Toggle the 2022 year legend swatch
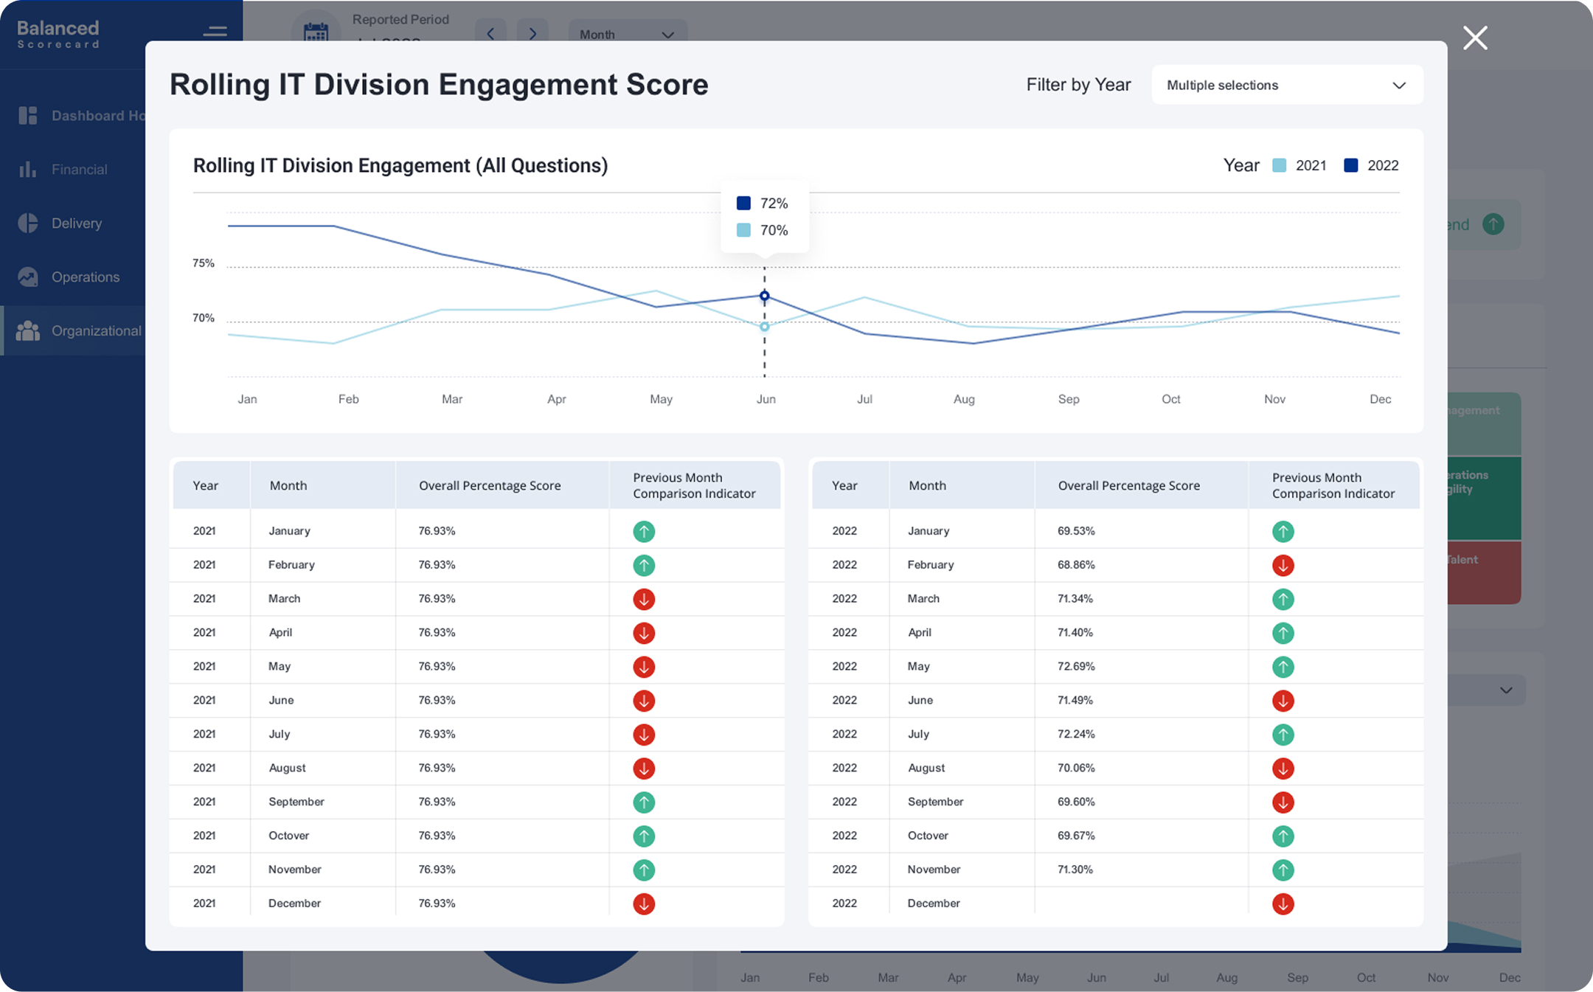This screenshot has height=992, width=1593. tap(1352, 165)
